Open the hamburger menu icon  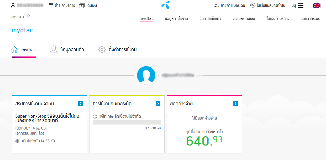click(301, 6)
